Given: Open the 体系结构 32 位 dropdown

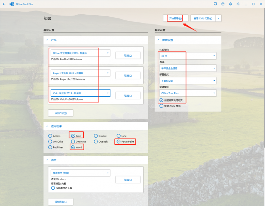Looking at the screenshot, I should coord(188,56).
